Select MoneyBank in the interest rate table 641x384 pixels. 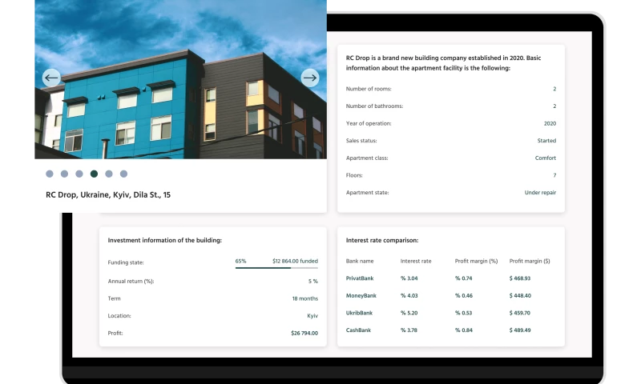click(361, 296)
